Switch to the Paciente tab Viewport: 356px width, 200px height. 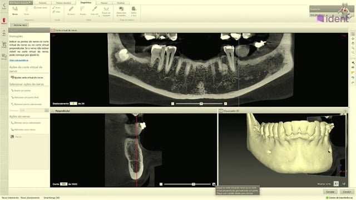(x=42, y=3)
